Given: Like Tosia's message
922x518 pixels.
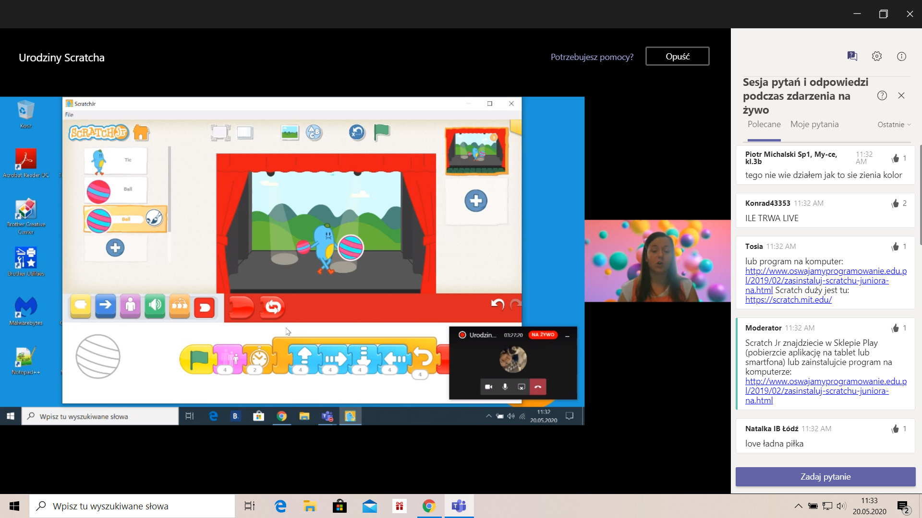Looking at the screenshot, I should tap(895, 247).
